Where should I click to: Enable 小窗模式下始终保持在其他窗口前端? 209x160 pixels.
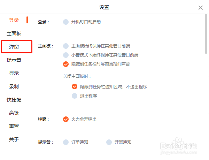[66, 55]
